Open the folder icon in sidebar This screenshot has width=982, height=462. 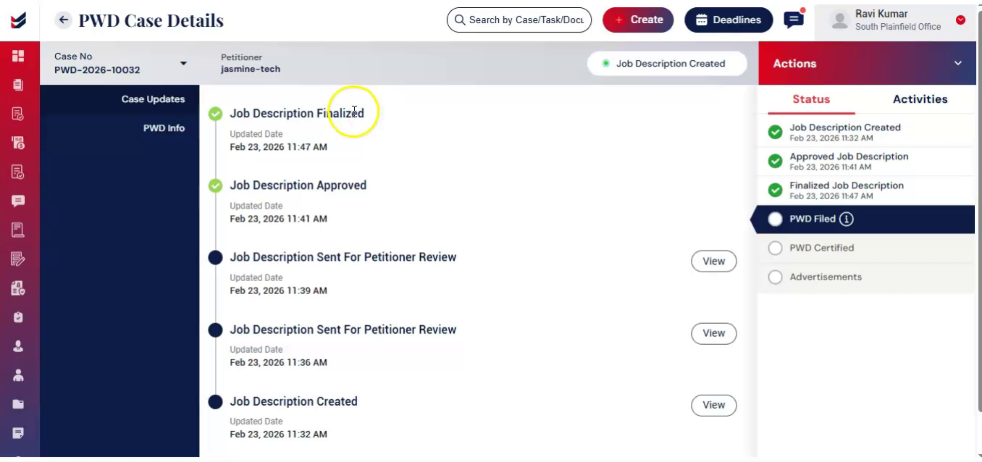click(x=18, y=404)
